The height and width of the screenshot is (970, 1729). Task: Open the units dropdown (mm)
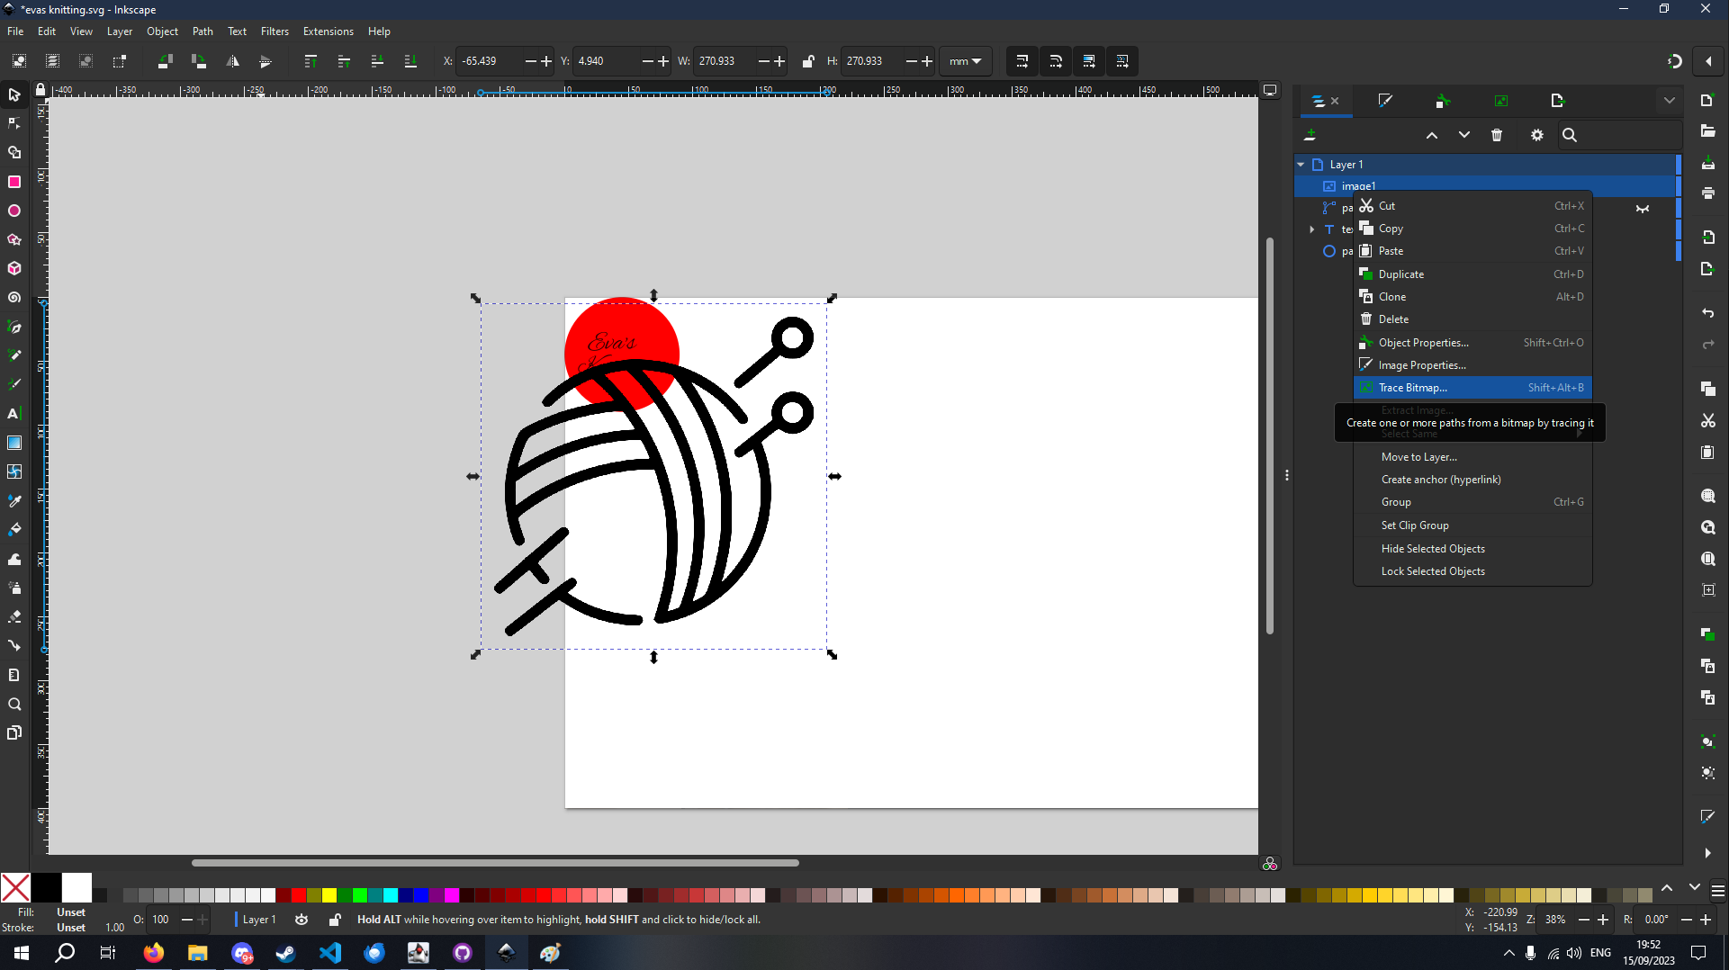point(965,61)
